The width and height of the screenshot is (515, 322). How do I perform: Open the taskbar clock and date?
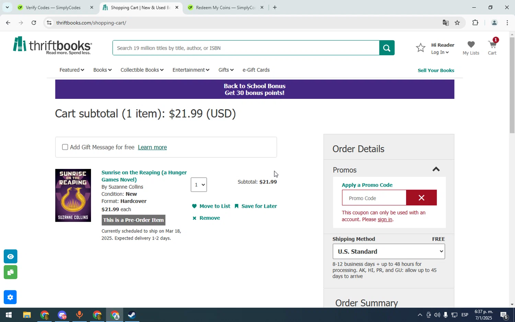pos(483,315)
